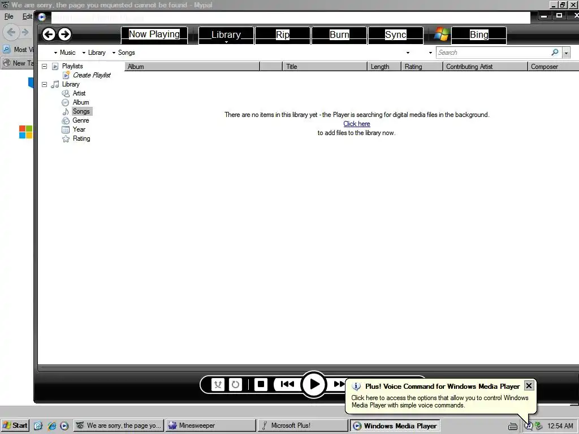This screenshot has width=579, height=434.
Task: Stop playback
Action: tap(261, 384)
